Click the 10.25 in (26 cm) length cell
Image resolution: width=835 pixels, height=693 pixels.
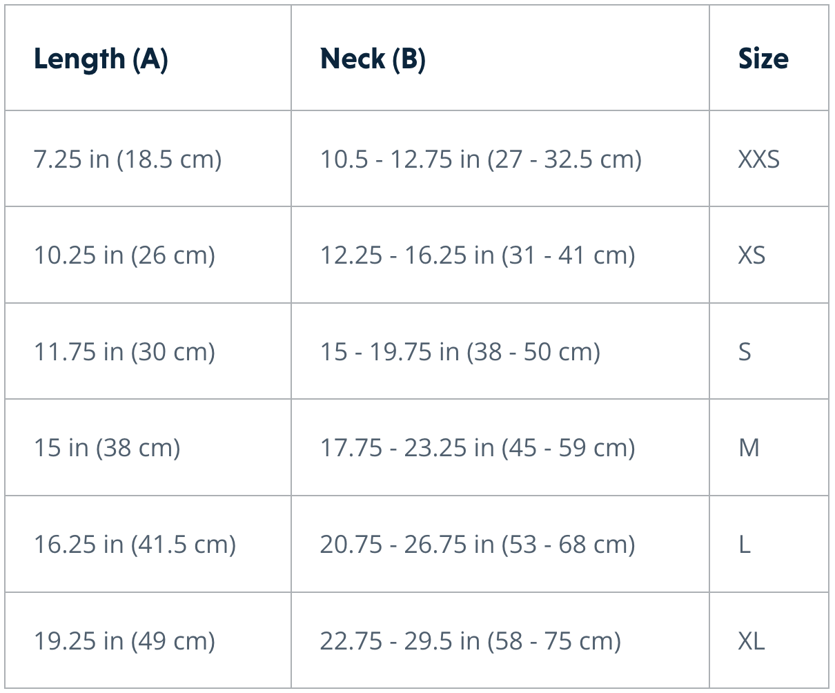tap(124, 255)
